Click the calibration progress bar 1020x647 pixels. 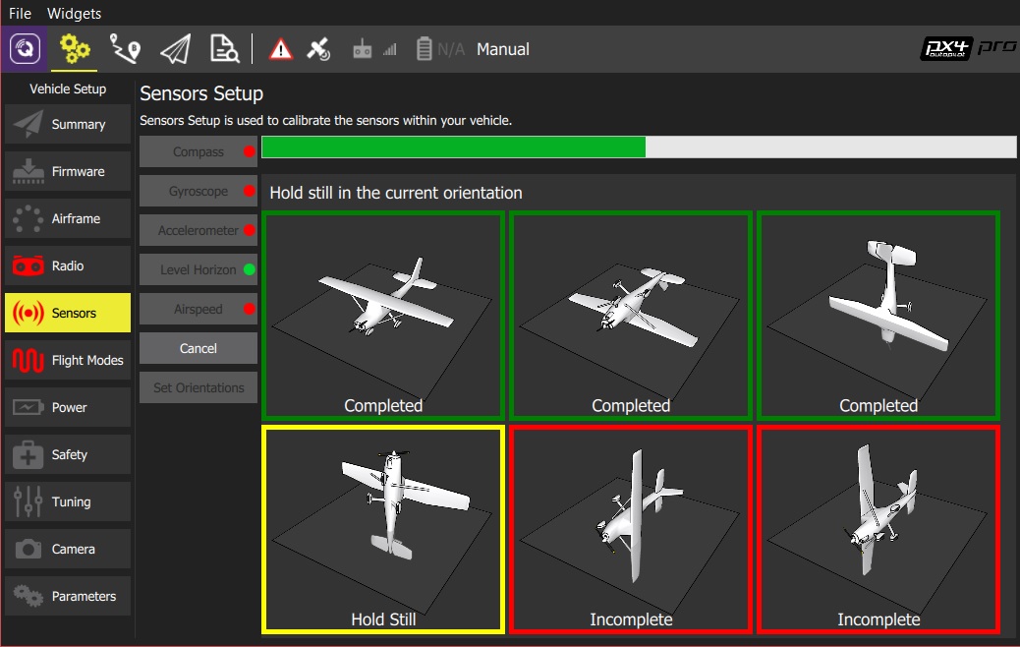(x=639, y=147)
